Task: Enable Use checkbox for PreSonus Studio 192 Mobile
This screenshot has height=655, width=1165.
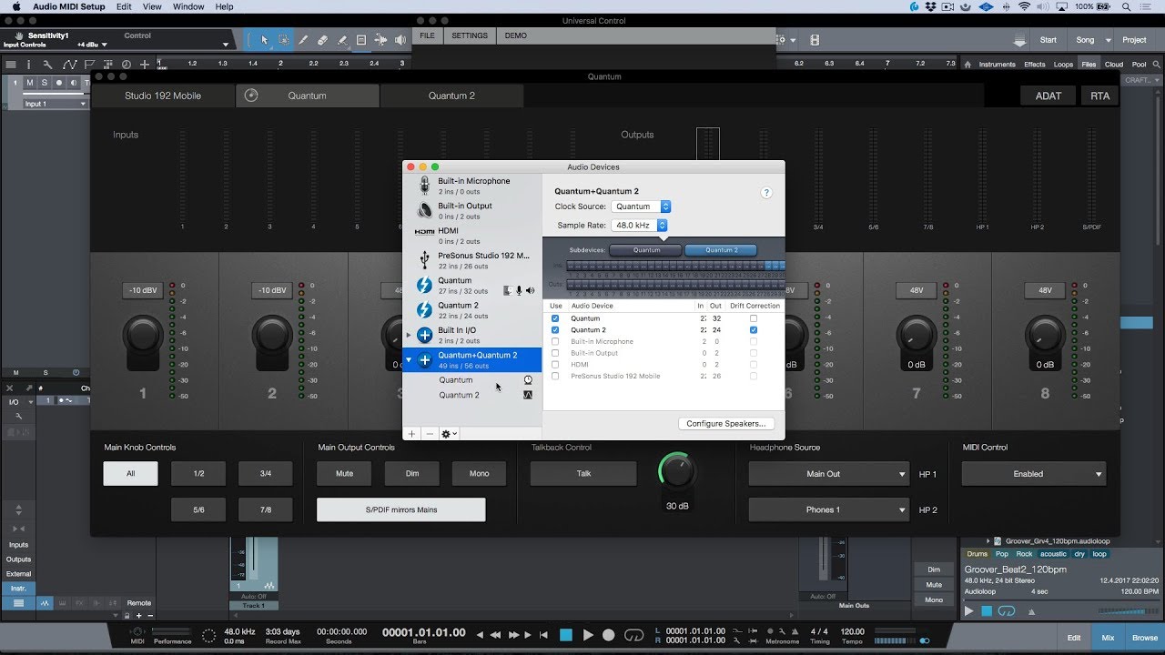Action: tap(555, 376)
